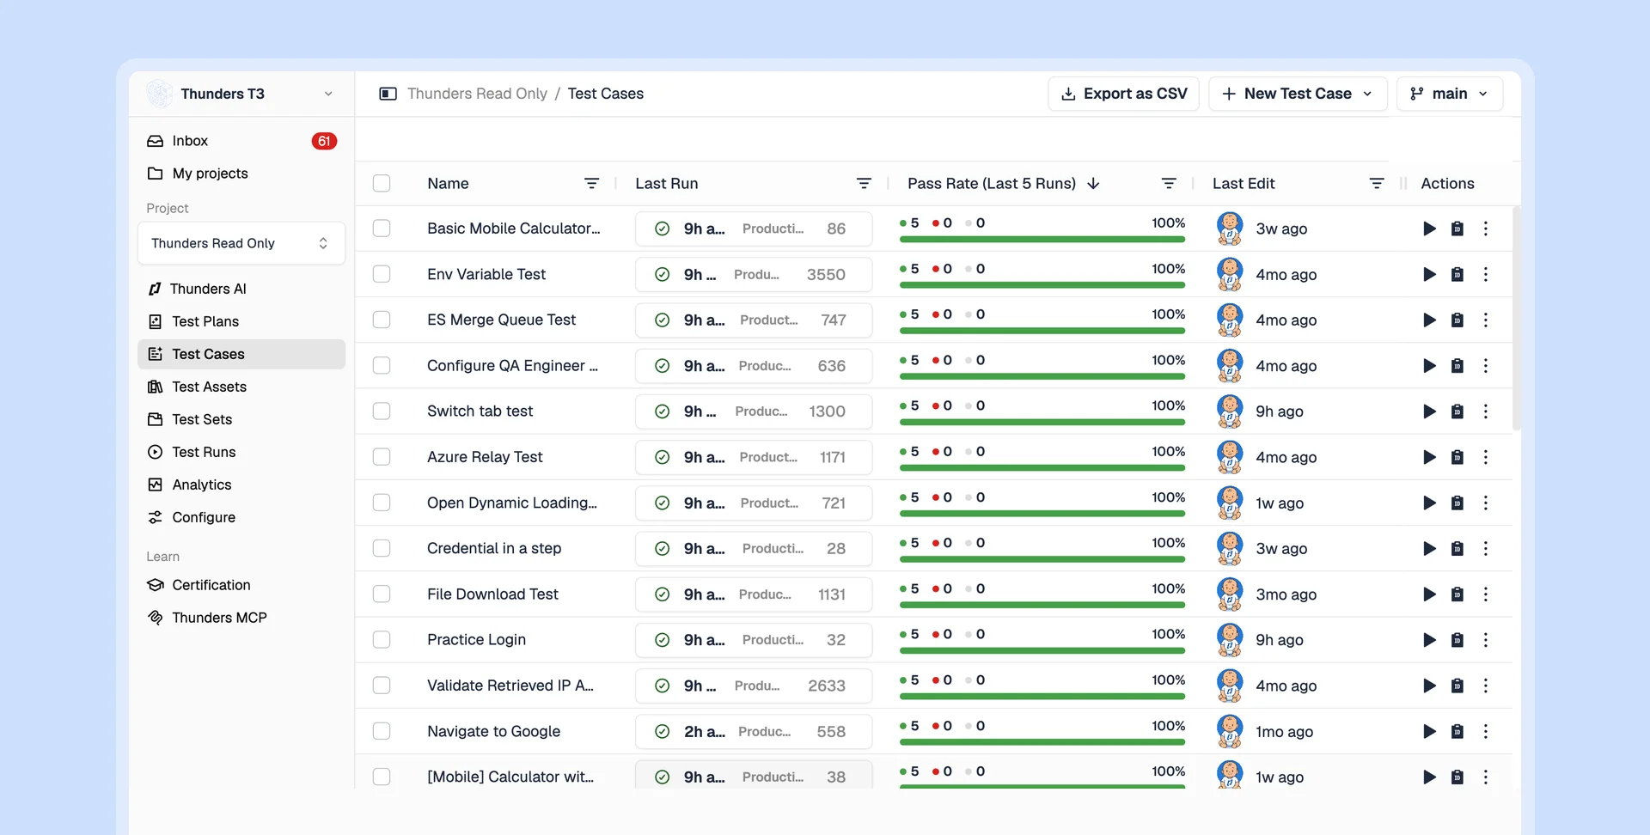Viewport: 1650px width, 835px height.
Task: Run the Navigate to Google test
Action: pyautogui.click(x=1429, y=731)
